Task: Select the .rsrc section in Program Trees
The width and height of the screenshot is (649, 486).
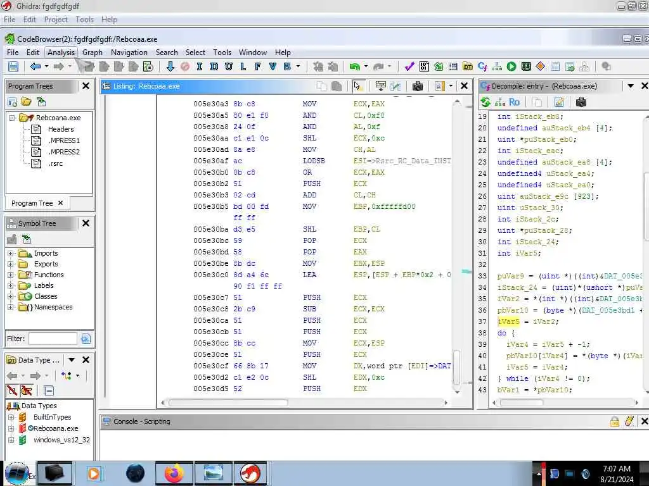Action: (56, 163)
